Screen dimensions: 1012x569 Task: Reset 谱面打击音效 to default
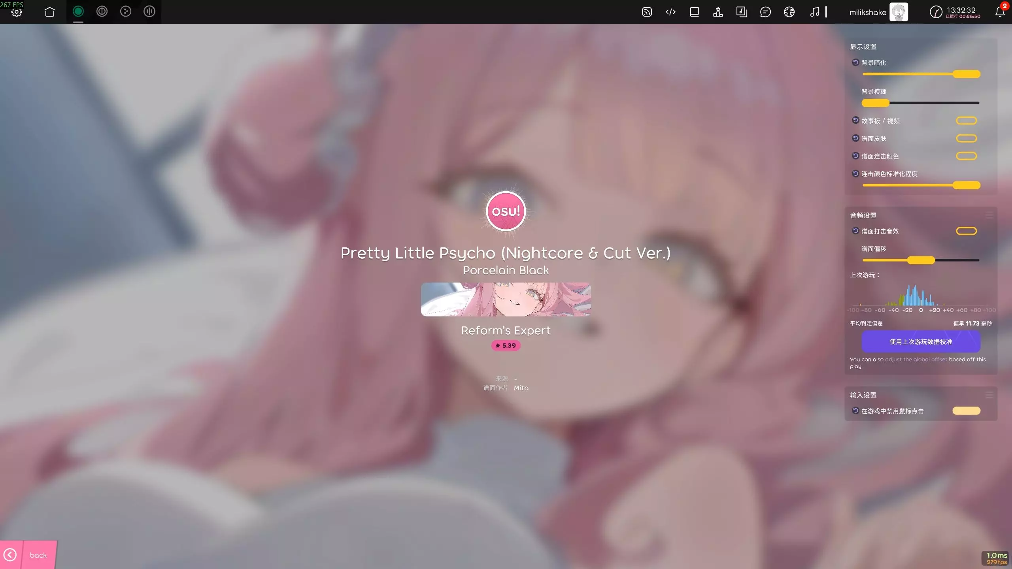(855, 231)
